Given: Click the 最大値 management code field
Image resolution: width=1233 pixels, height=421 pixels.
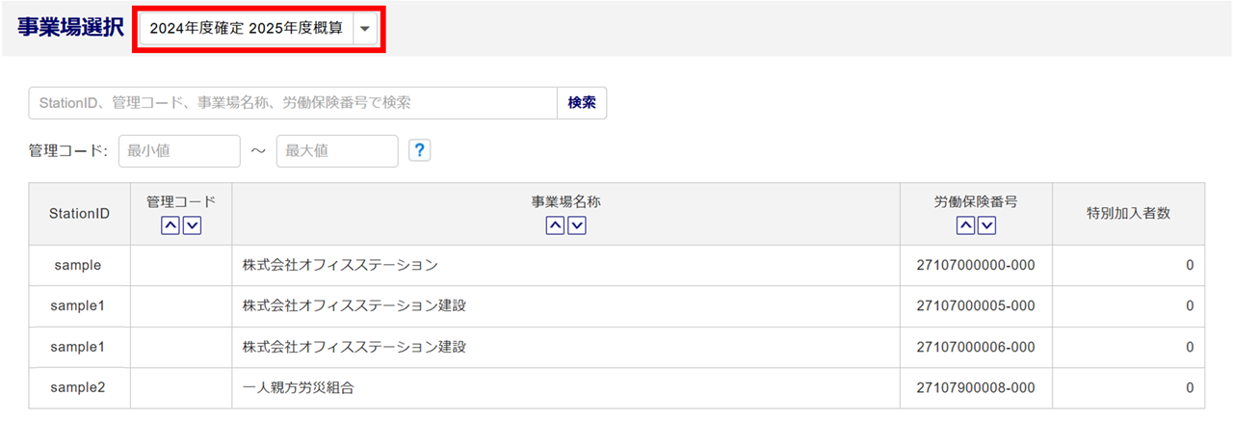Looking at the screenshot, I should [x=337, y=151].
